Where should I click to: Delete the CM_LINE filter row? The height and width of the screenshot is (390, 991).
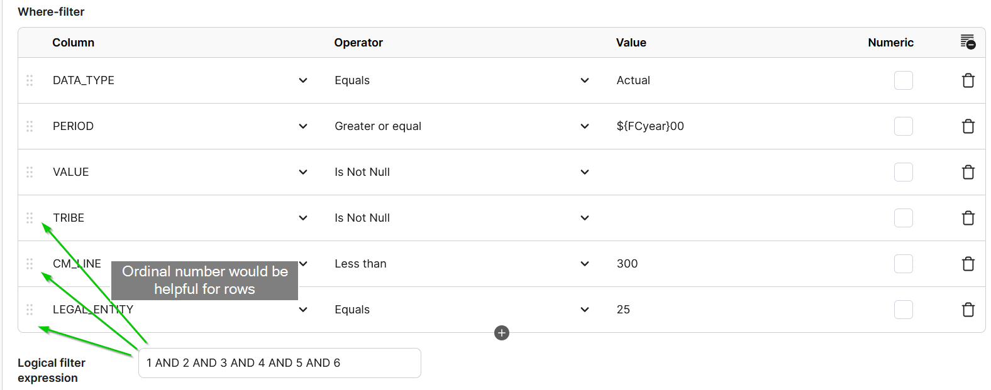tap(968, 264)
